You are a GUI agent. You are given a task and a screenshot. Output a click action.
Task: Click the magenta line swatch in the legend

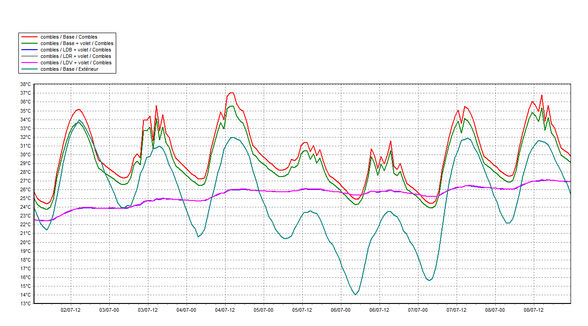(x=29, y=63)
